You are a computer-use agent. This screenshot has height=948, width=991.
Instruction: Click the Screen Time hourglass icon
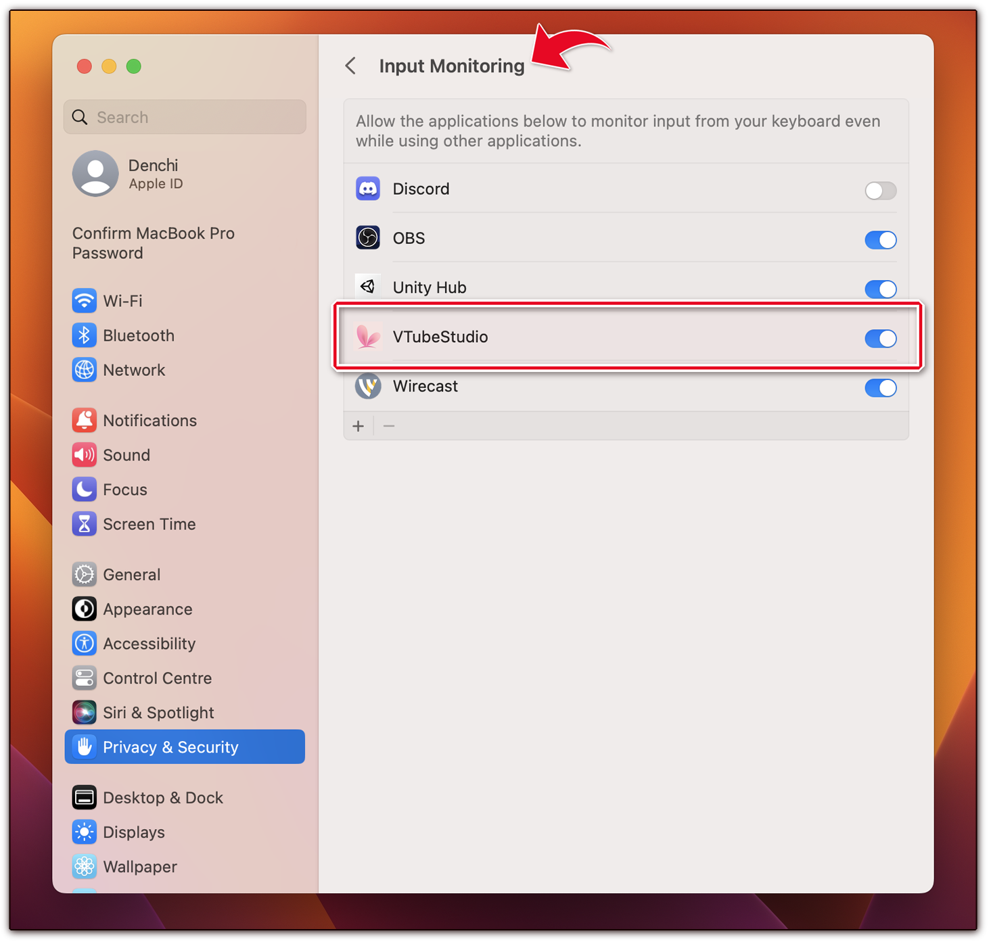point(85,524)
